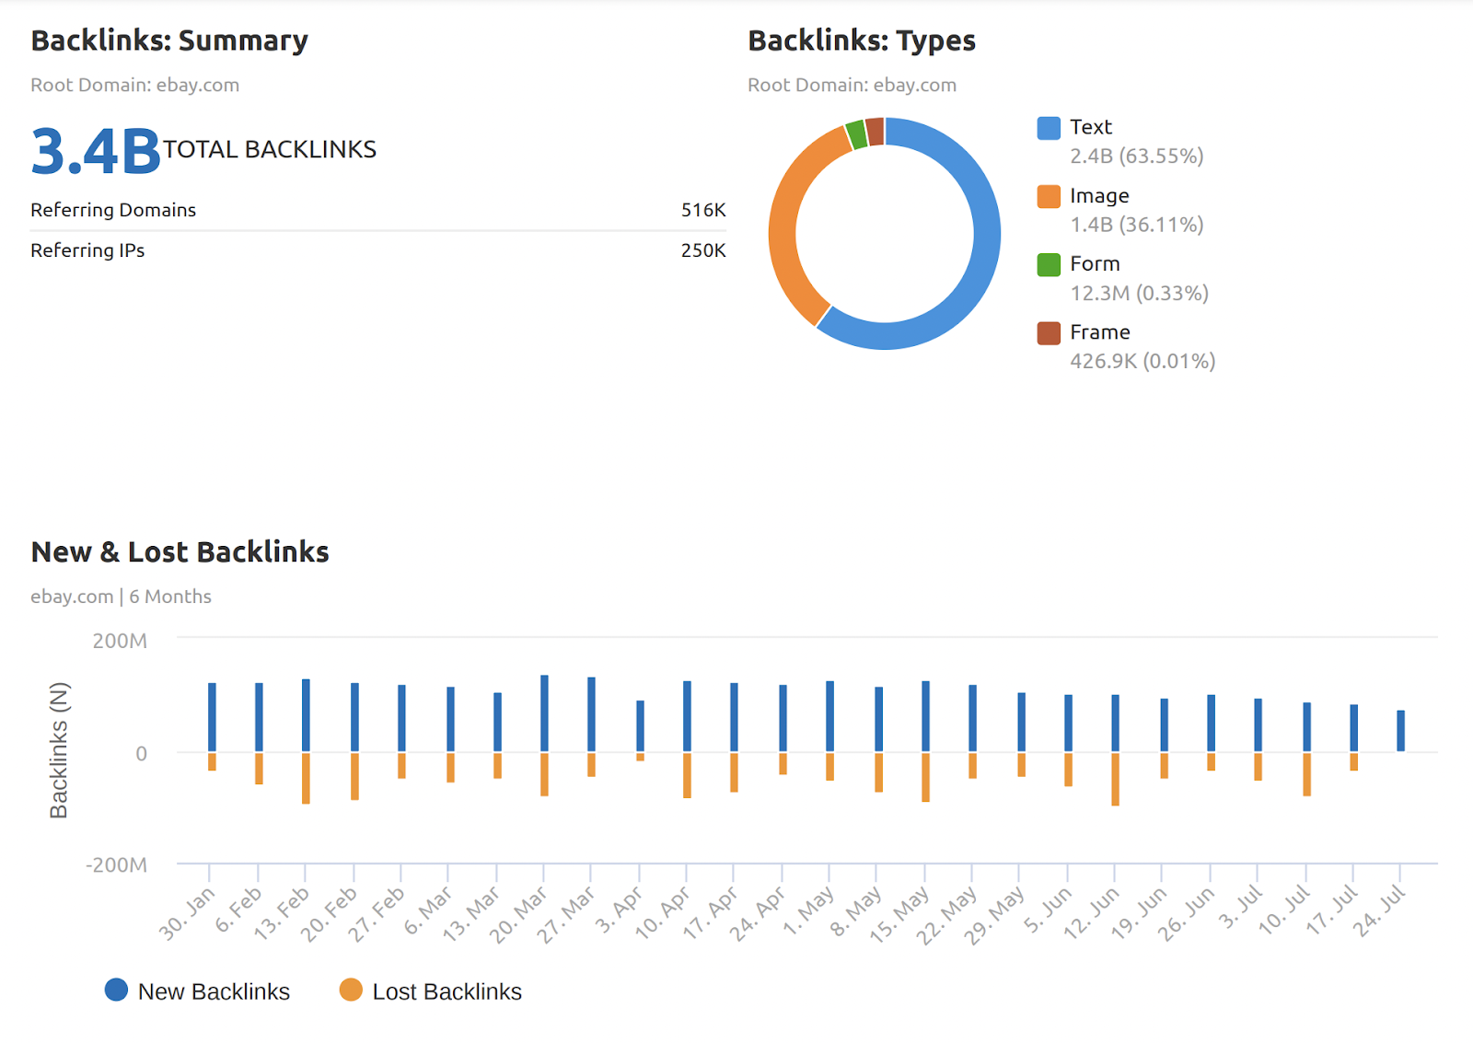
Task: Expand the New & Lost Backlinks section
Action: click(x=180, y=551)
